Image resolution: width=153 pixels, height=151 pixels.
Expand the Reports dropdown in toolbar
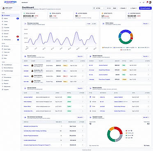point(123,8)
